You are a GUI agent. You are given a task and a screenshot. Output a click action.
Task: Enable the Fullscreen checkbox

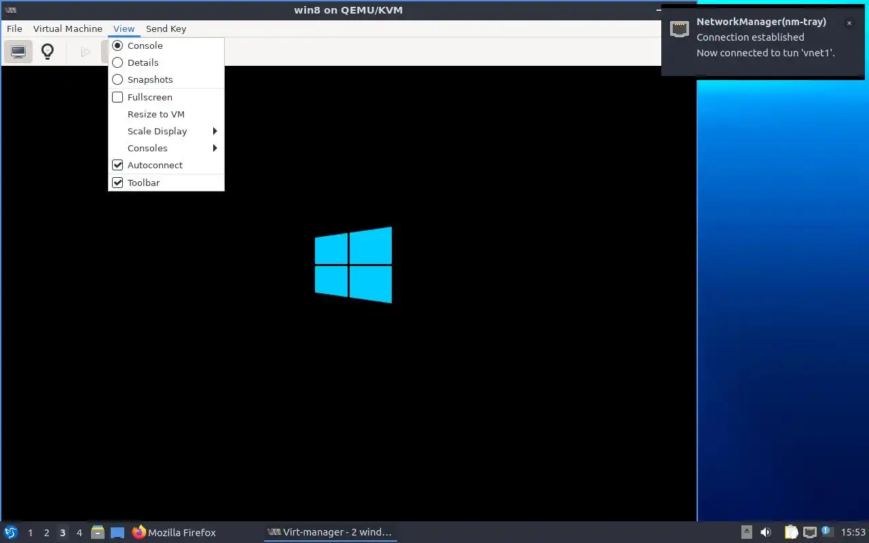166,97
